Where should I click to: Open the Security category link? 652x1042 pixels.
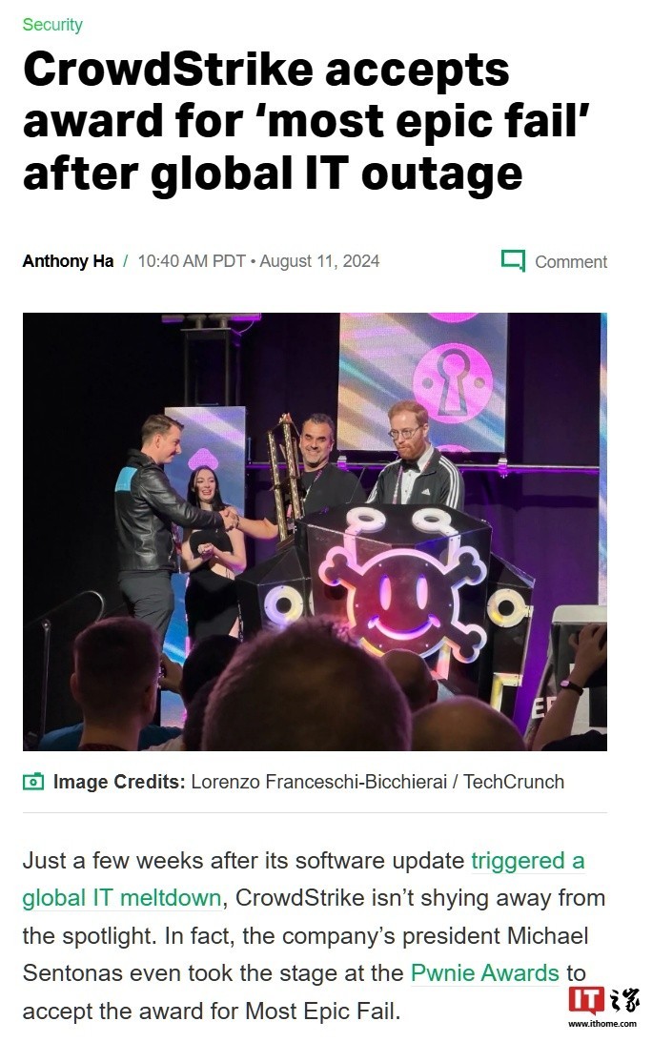52,25
